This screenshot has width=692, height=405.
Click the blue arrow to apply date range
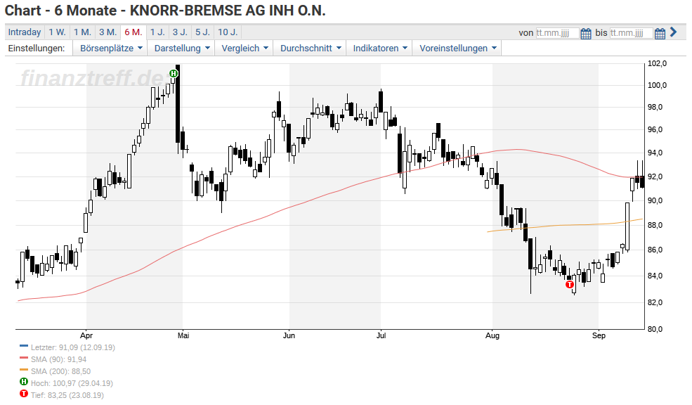tap(673, 32)
